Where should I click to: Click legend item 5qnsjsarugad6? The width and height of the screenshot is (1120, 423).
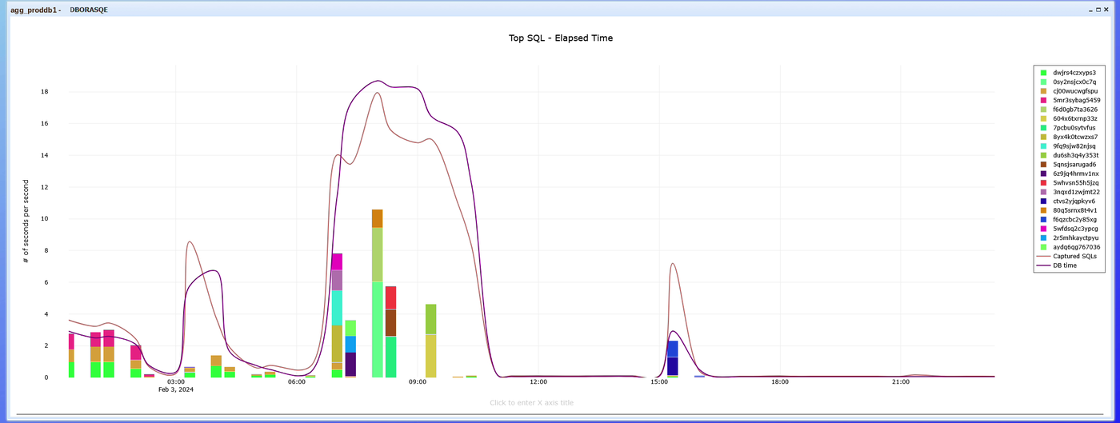[1069, 165]
